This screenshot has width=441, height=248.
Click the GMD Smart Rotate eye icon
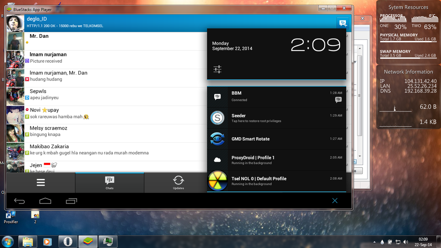coord(217,139)
